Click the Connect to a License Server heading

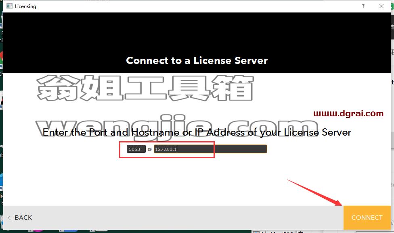point(197,60)
